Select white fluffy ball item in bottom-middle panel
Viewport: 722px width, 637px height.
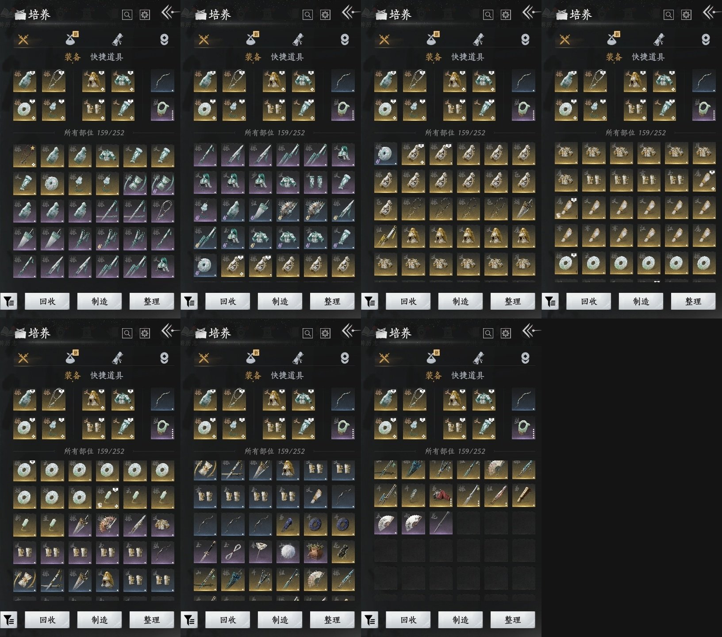[x=288, y=552]
